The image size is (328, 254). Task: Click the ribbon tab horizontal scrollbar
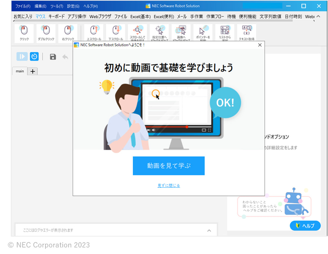coord(153,21)
